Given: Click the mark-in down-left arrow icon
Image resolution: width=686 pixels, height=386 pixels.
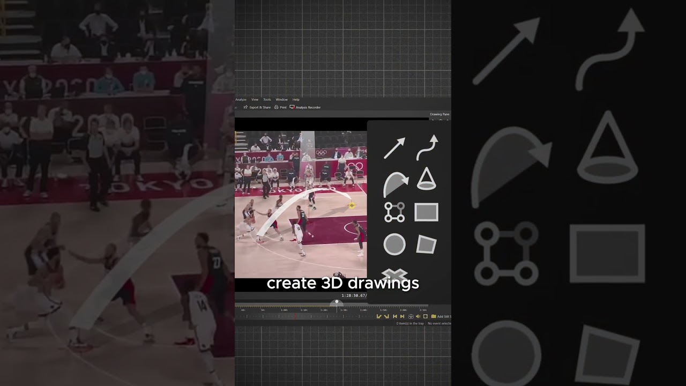Looking at the screenshot, I should 379,316.
